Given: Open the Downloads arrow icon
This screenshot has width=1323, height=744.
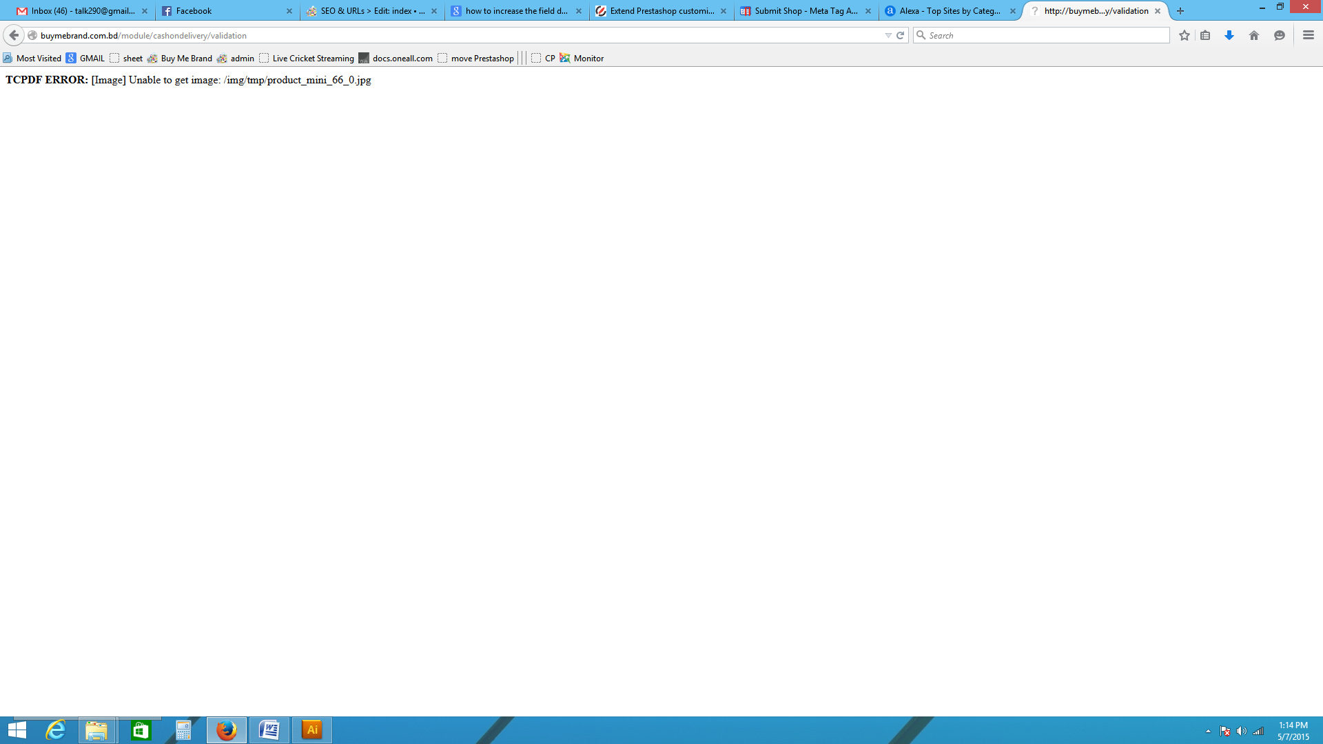Looking at the screenshot, I should [1229, 35].
